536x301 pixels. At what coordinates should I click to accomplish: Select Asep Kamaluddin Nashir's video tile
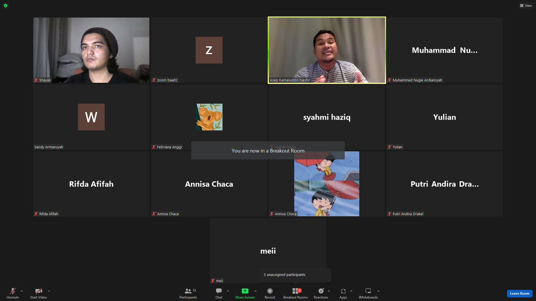[327, 50]
